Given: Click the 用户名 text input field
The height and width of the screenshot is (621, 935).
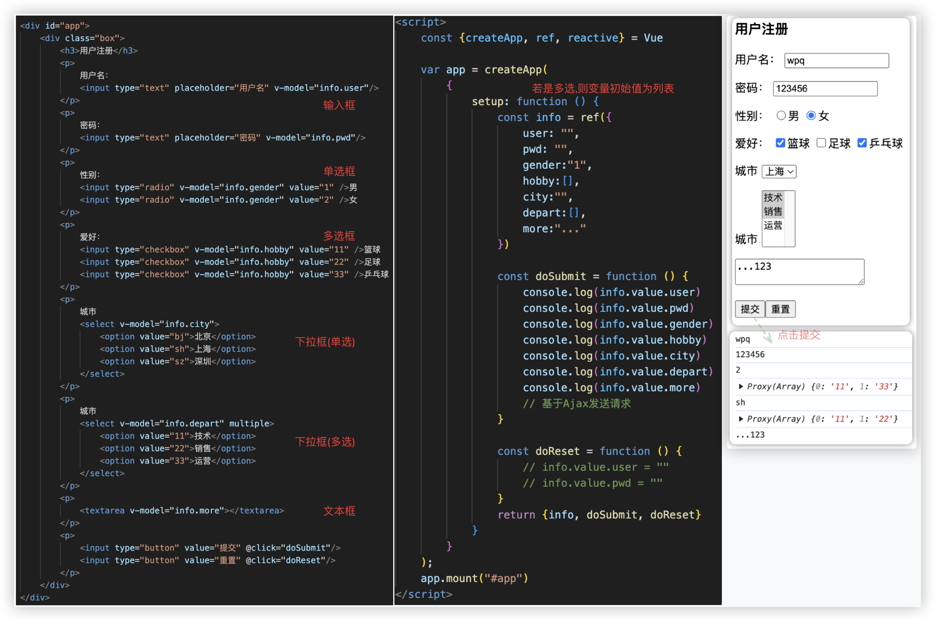Looking at the screenshot, I should [x=836, y=61].
